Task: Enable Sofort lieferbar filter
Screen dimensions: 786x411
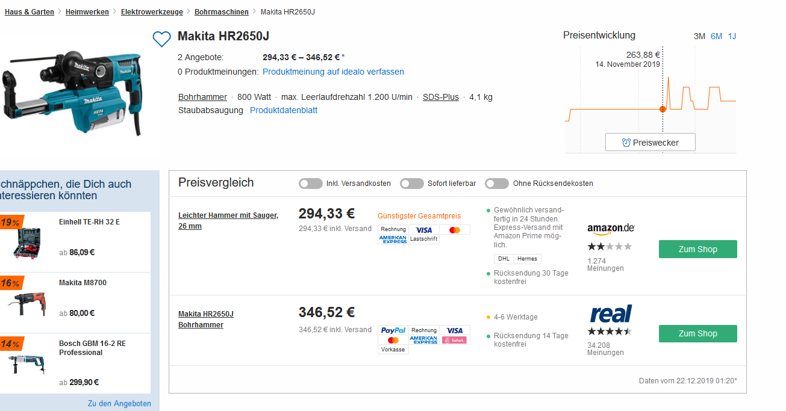Action: (412, 184)
